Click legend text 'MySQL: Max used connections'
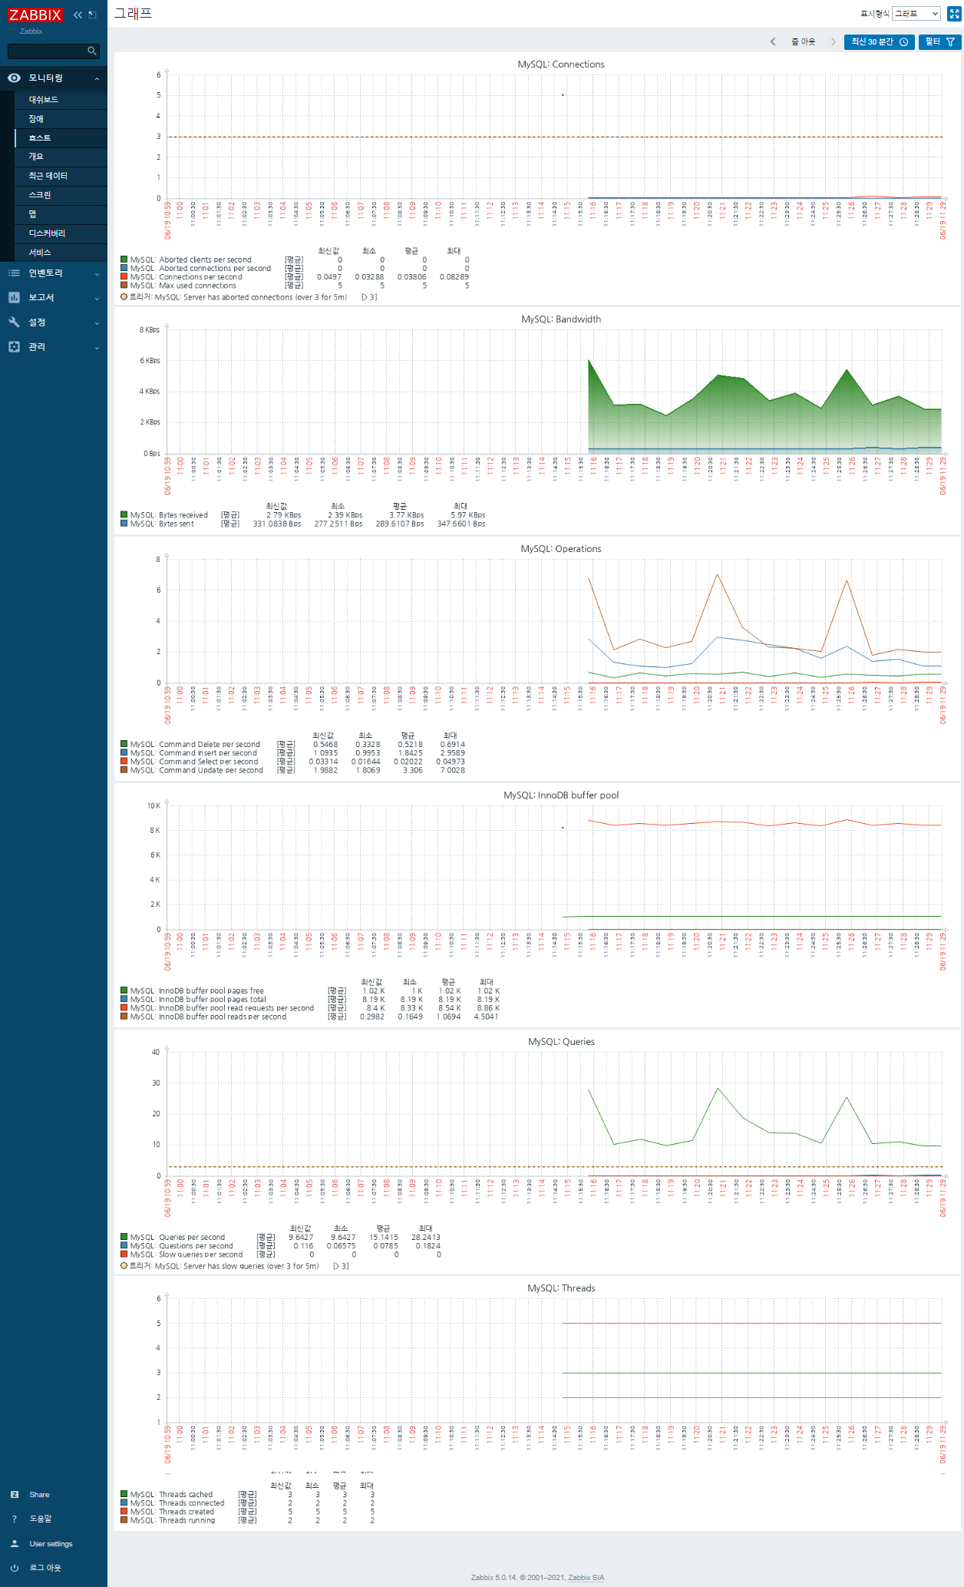 [183, 286]
